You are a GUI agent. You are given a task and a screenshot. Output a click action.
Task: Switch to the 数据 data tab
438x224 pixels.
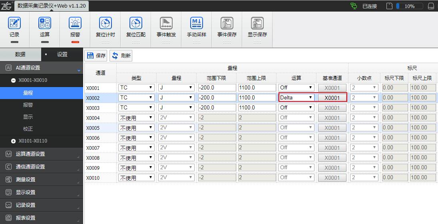pos(20,55)
